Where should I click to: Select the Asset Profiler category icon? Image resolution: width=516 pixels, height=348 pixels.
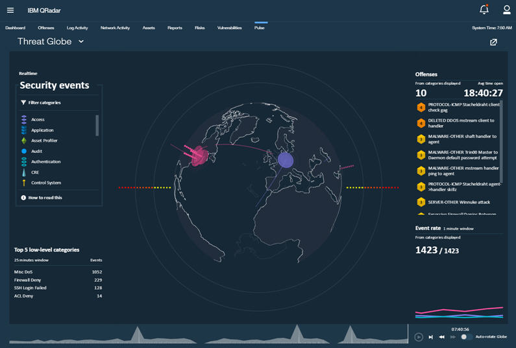click(x=24, y=141)
